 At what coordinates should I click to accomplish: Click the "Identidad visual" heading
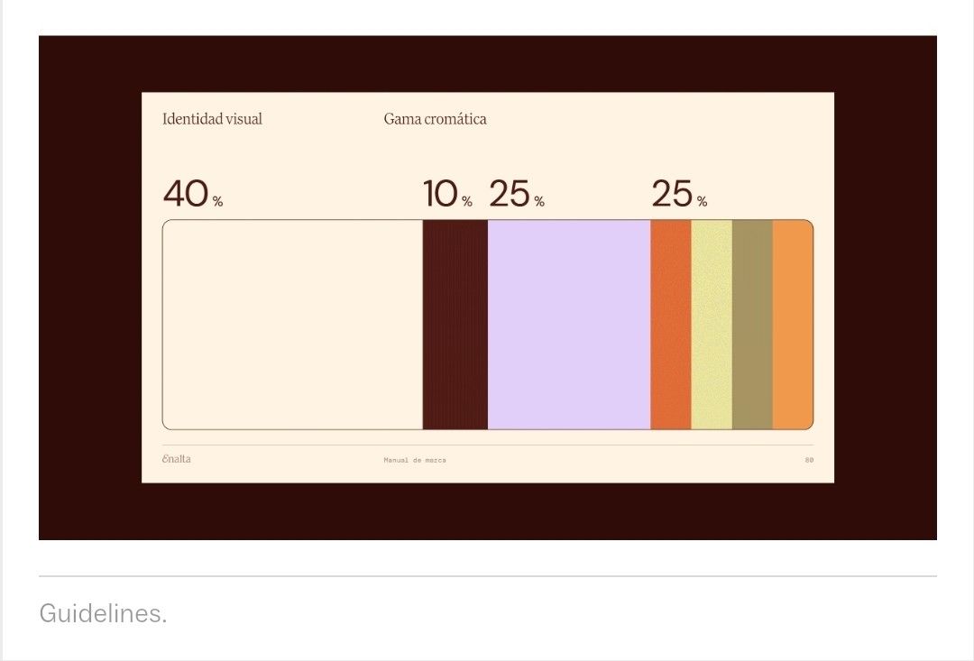212,119
